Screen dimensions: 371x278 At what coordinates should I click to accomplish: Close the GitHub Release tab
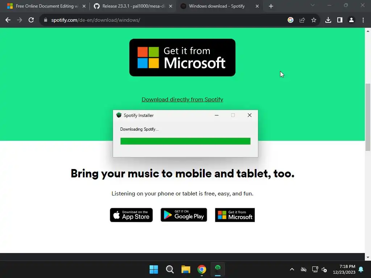click(171, 7)
